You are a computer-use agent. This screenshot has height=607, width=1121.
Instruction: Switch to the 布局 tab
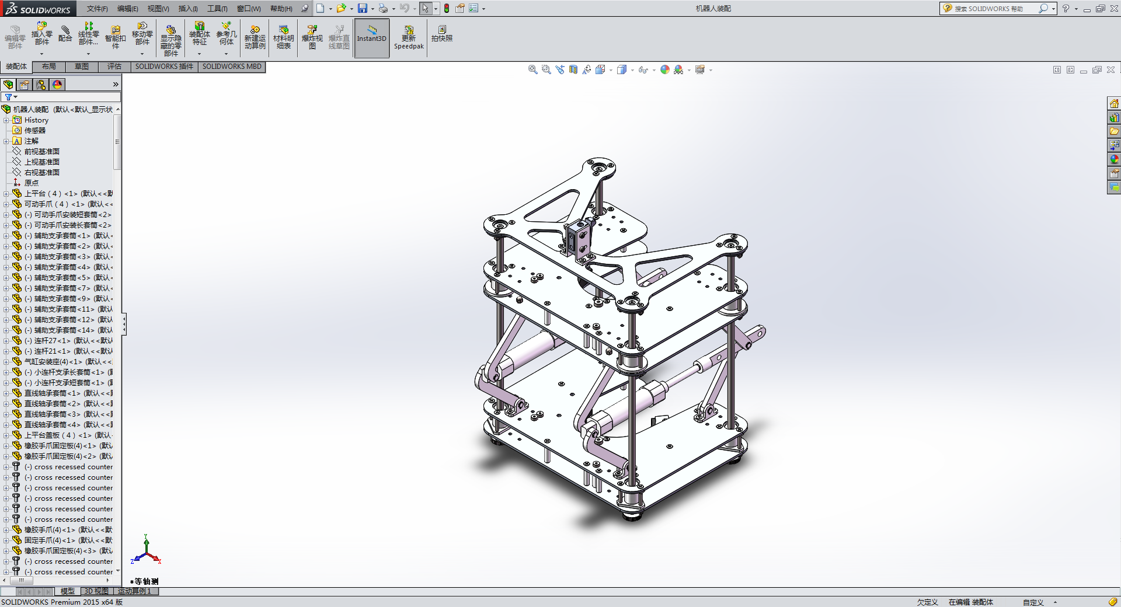click(49, 67)
